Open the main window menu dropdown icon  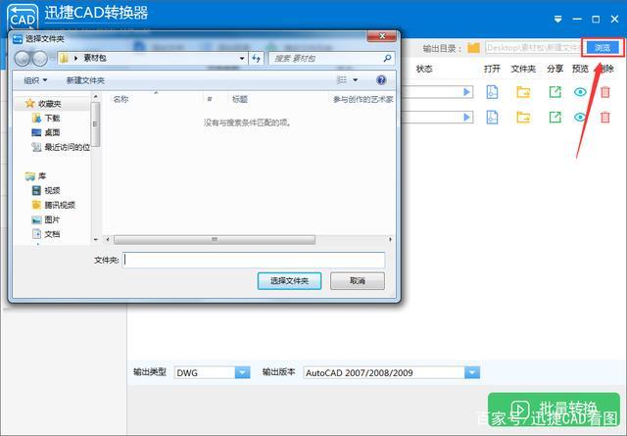pos(557,20)
